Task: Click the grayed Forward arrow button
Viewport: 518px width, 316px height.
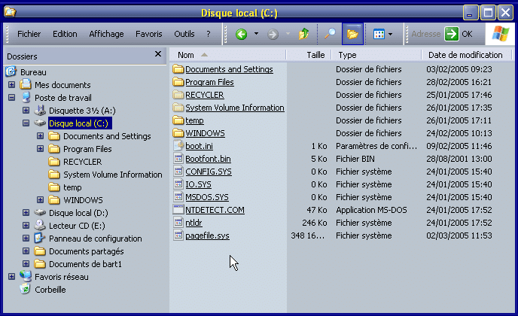Action: pos(273,34)
